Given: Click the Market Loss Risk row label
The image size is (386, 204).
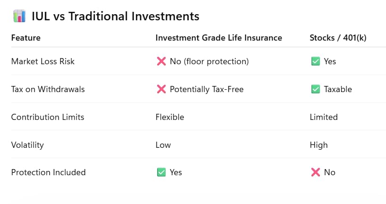Looking at the screenshot, I should [43, 61].
